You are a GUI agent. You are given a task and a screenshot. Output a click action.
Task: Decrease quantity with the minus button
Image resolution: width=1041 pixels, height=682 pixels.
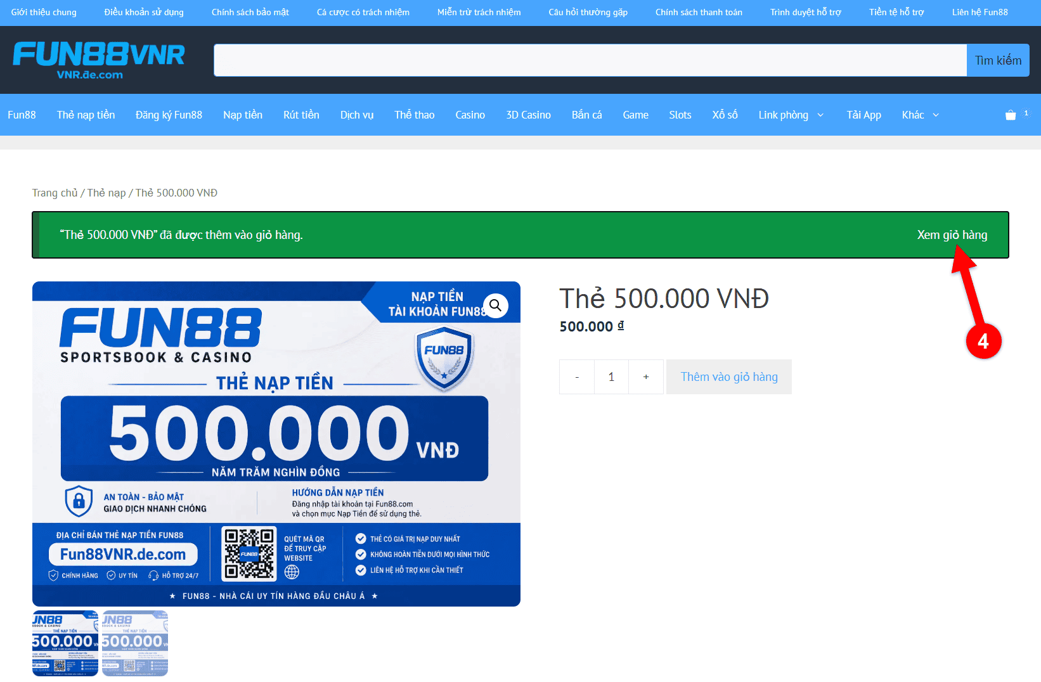(x=577, y=376)
